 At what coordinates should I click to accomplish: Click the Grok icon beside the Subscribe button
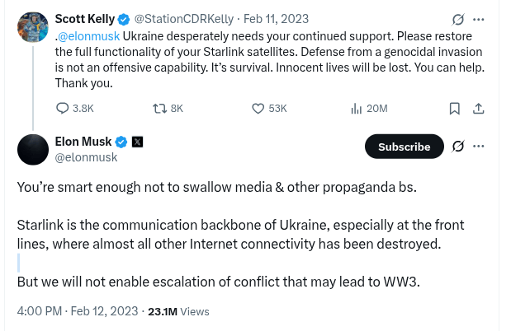point(459,147)
